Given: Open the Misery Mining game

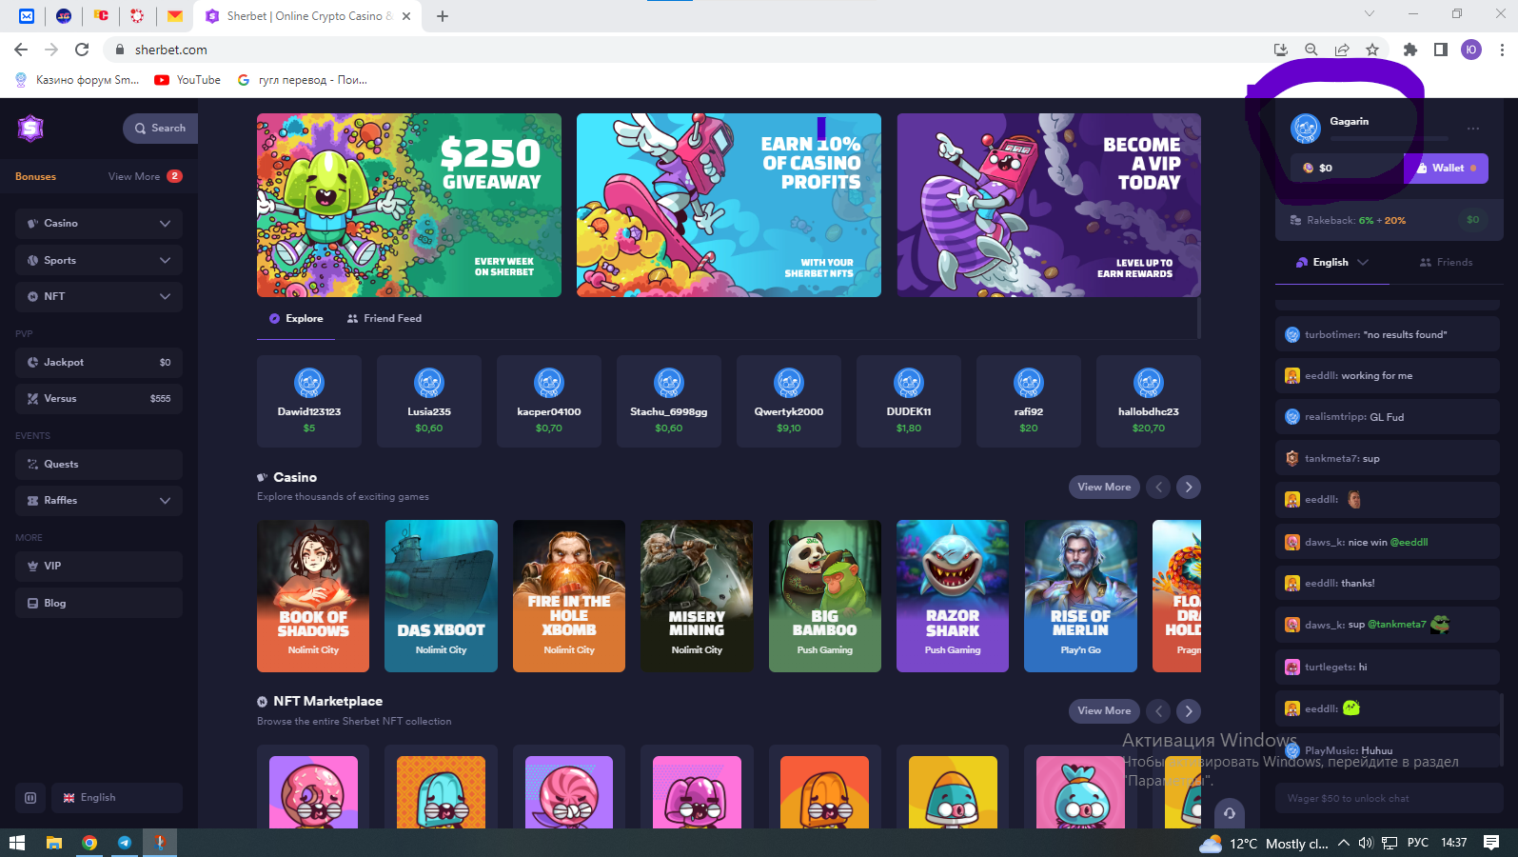Looking at the screenshot, I should [x=697, y=596].
